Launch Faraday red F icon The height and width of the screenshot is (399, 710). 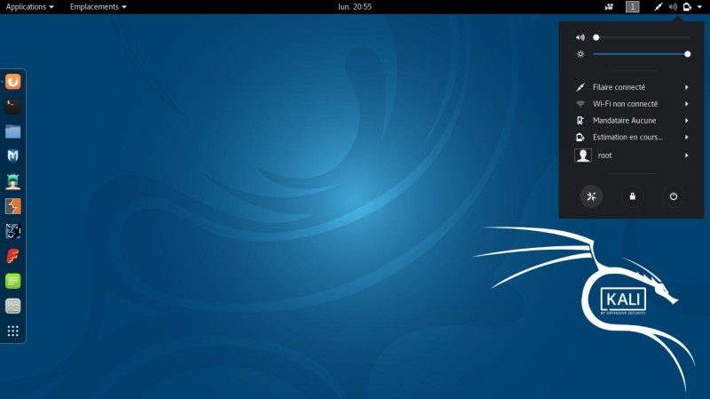pyautogui.click(x=12, y=256)
